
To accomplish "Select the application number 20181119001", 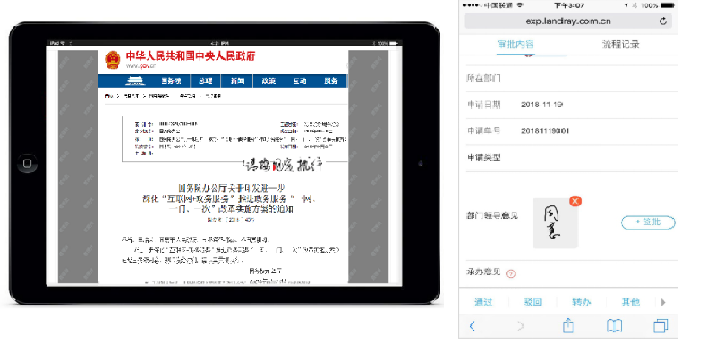I will (x=545, y=130).
